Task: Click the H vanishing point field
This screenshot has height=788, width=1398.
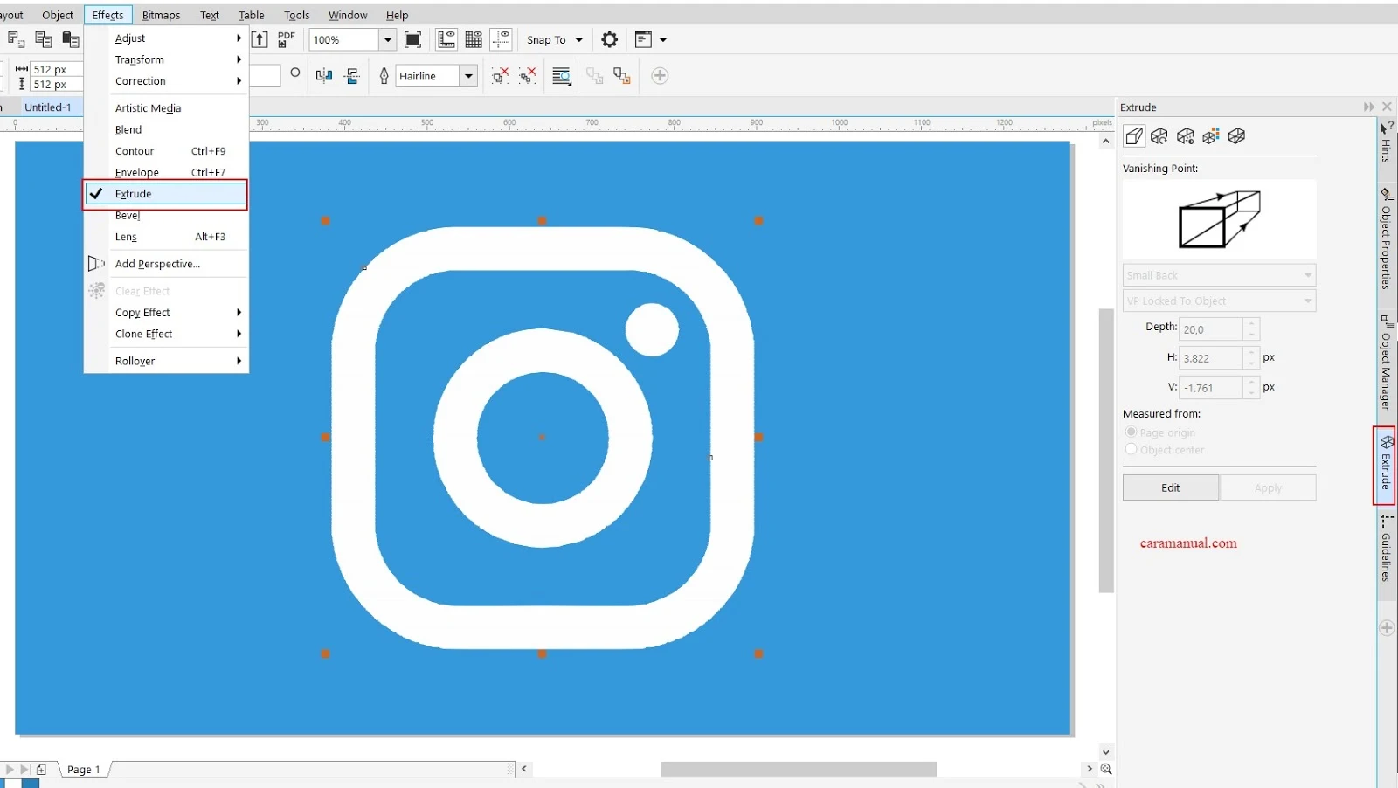Action: coord(1211,358)
